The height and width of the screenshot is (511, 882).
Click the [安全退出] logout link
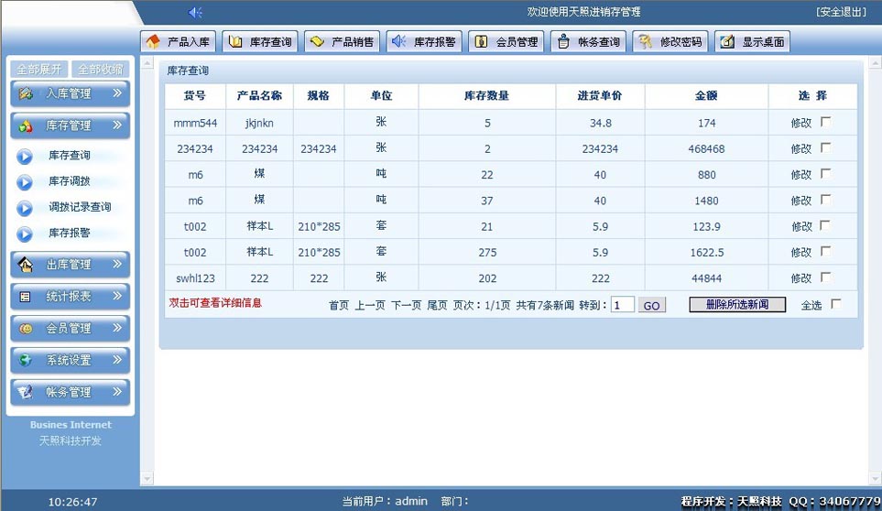pyautogui.click(x=841, y=12)
